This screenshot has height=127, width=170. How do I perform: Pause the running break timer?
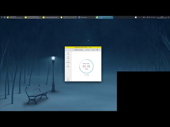[x=88, y=50]
